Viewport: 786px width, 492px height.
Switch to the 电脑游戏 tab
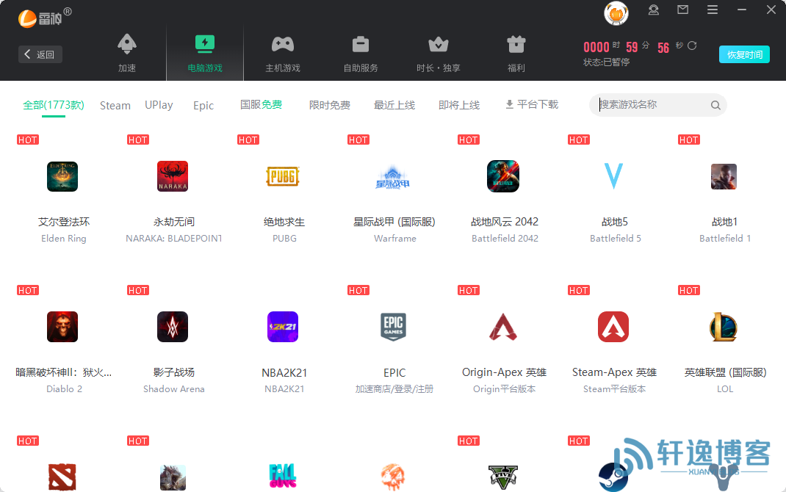[205, 53]
